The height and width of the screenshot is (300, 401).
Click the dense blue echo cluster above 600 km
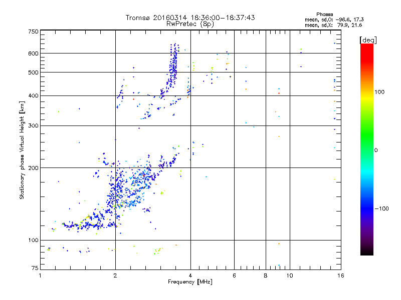tap(174, 48)
